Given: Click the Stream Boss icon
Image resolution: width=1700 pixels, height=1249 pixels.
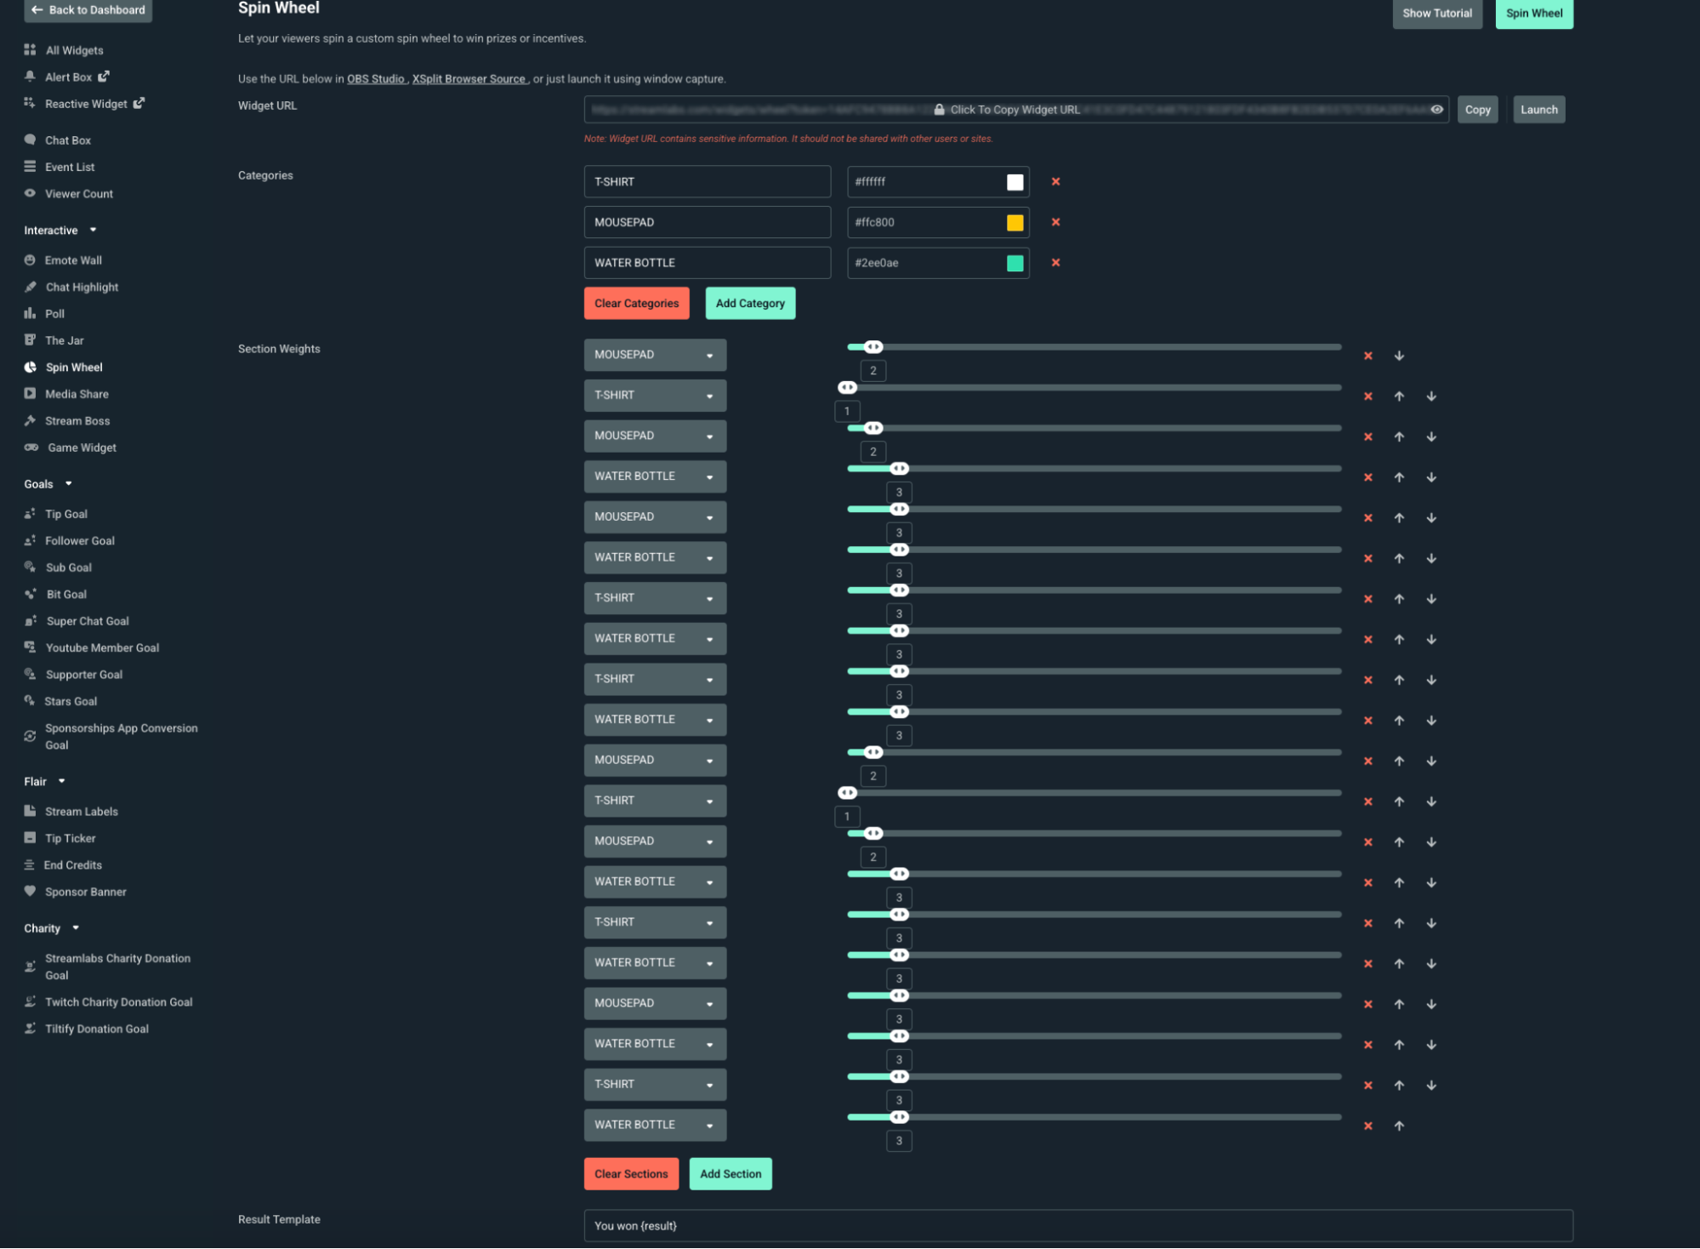Looking at the screenshot, I should point(30,420).
